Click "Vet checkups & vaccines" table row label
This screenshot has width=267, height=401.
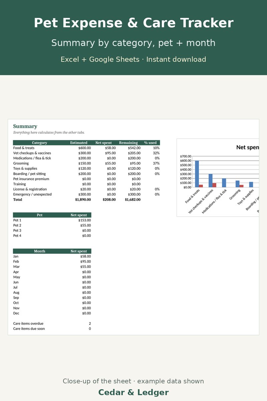coord(32,153)
